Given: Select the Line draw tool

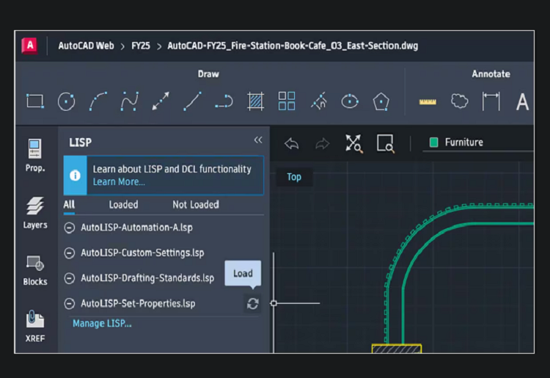Looking at the screenshot, I should click(192, 101).
